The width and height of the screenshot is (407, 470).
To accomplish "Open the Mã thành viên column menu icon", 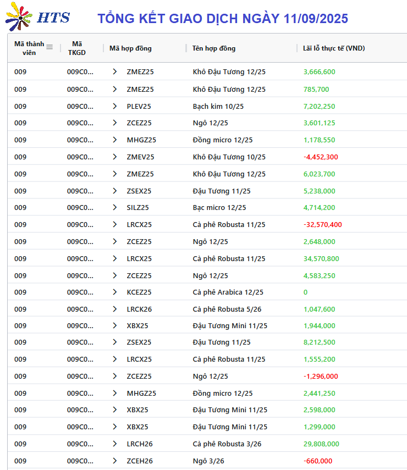I will 50,47.
